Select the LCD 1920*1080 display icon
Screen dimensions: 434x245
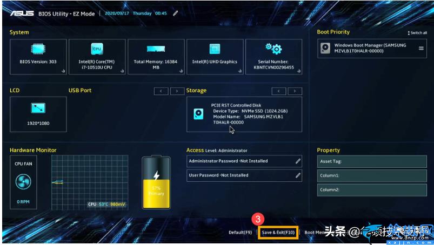click(38, 108)
